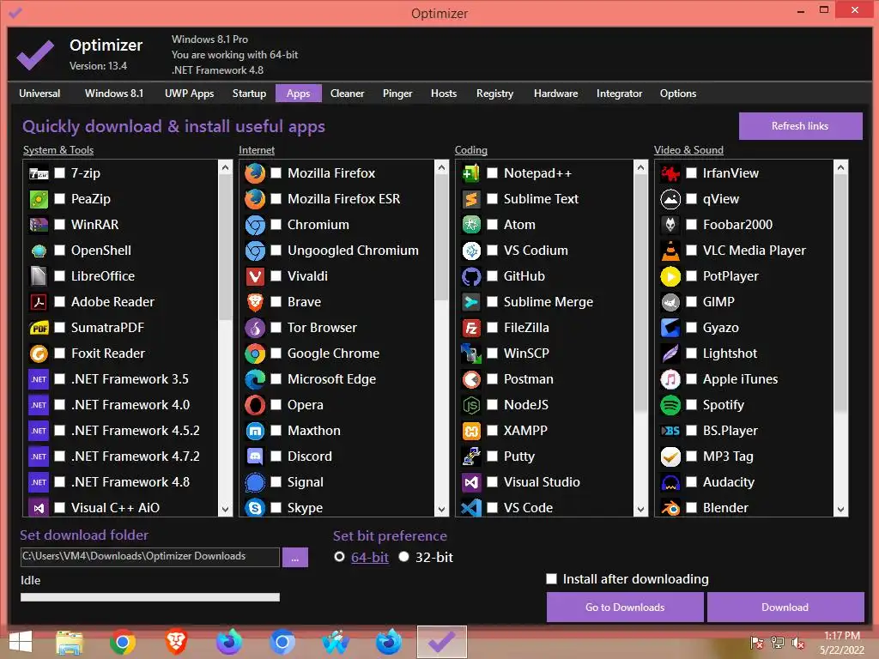Open File Explorer from the taskbar
The width and height of the screenshot is (879, 659).
tap(70, 642)
